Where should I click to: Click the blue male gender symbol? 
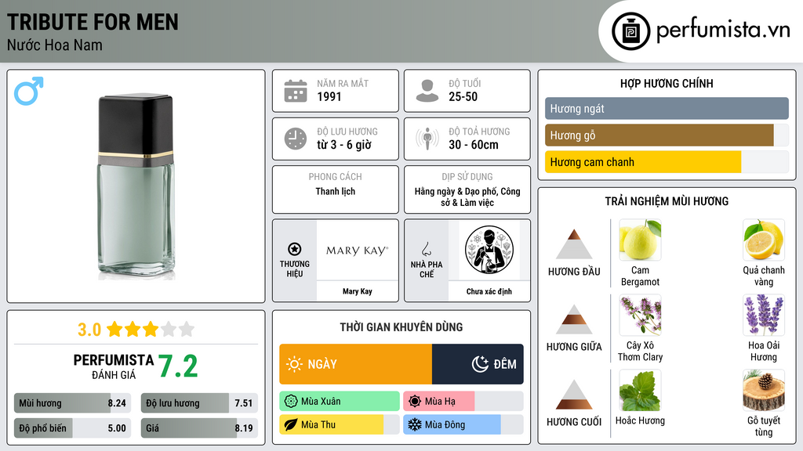[29, 91]
